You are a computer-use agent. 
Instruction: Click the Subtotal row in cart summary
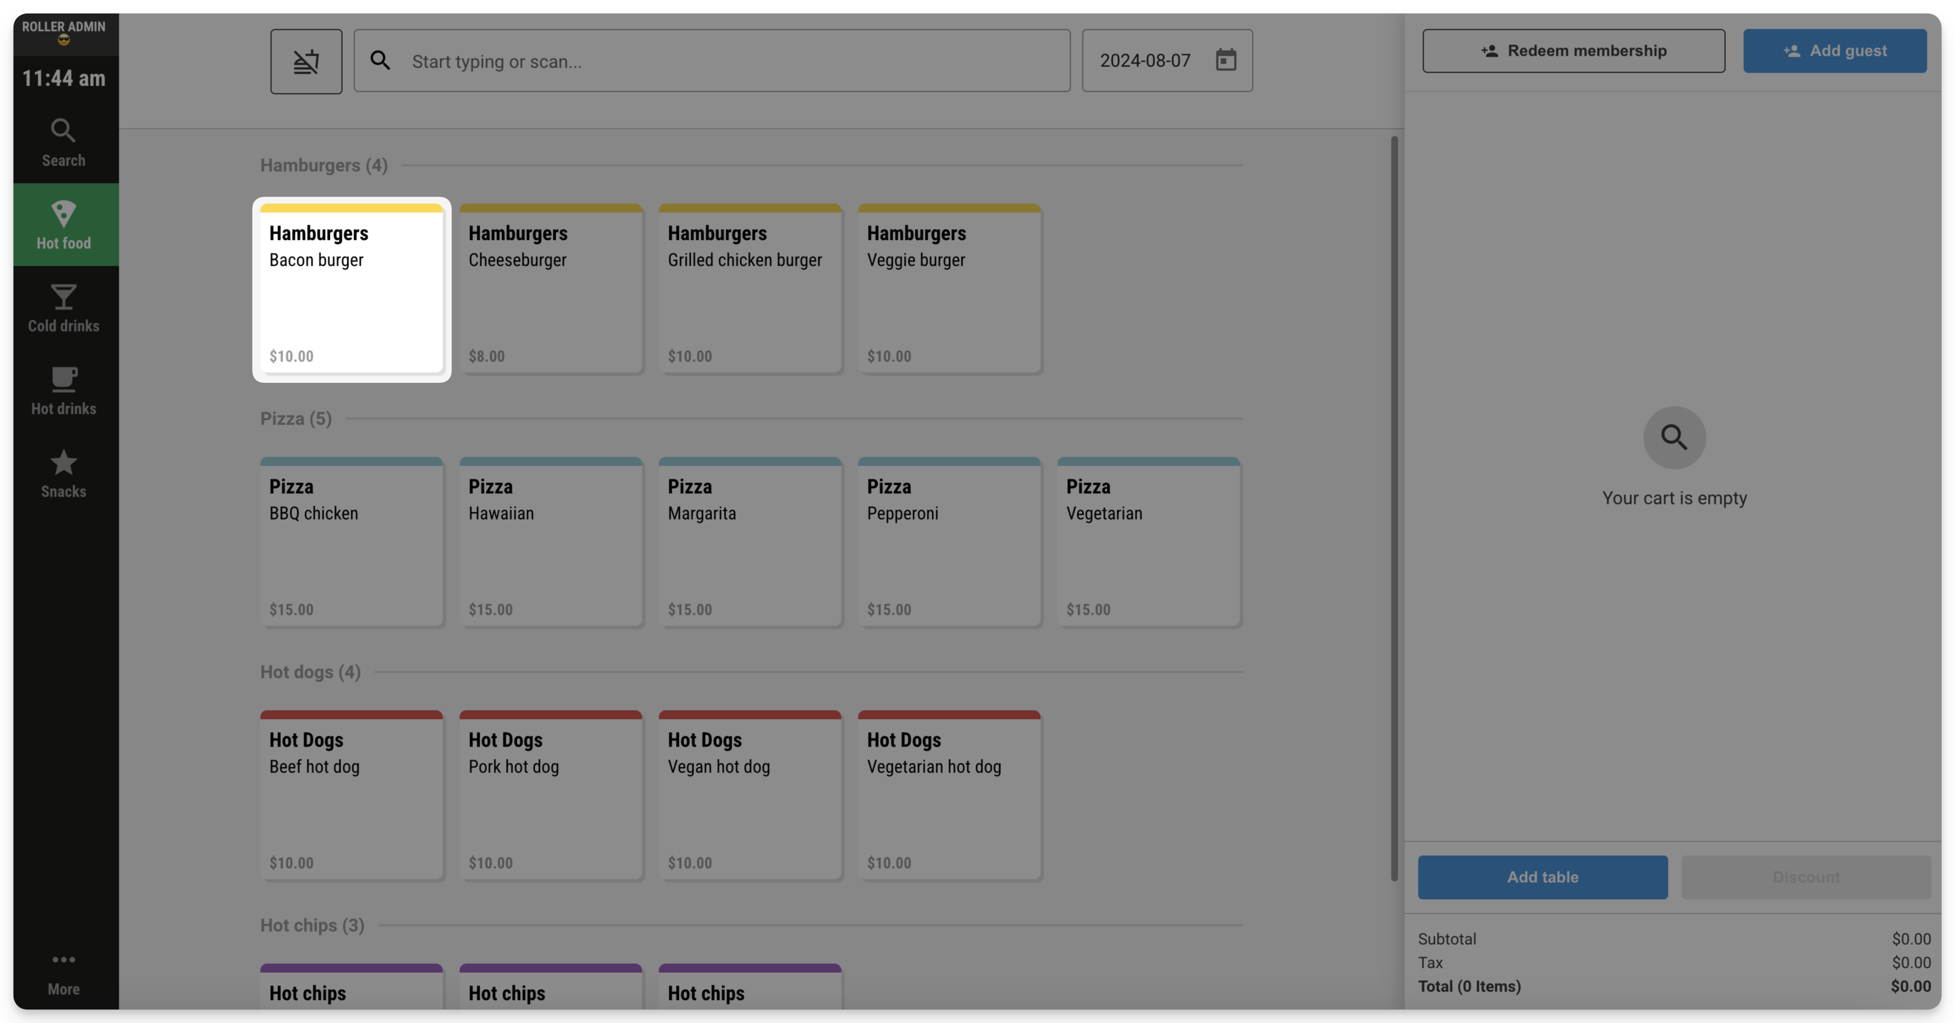pos(1674,939)
